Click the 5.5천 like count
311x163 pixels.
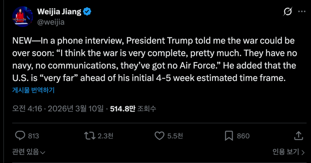point(175,136)
